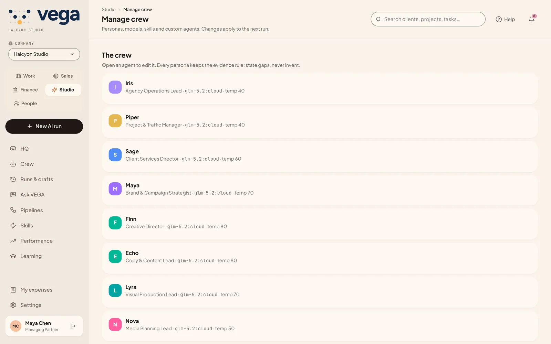Select the 'Brand & Campaign Strategist' text

(x=158, y=193)
